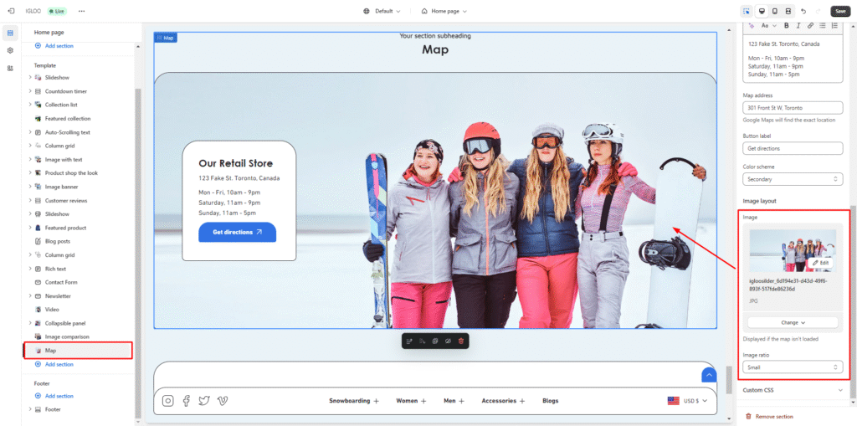Click the exit editor icon
Screen dimensions: 857x426
[10, 11]
